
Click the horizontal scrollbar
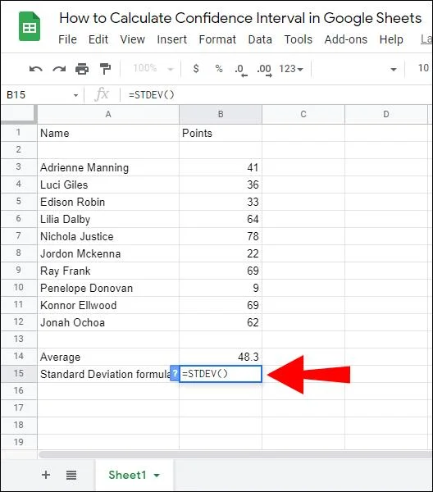point(235,454)
